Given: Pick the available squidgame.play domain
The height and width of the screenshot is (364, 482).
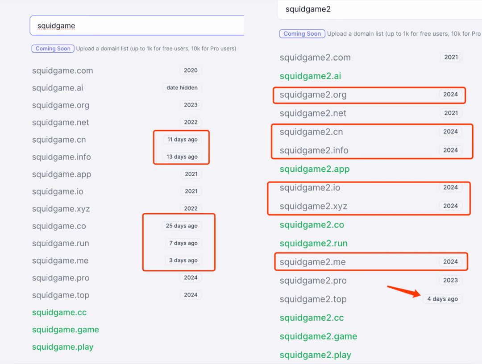Looking at the screenshot, I should point(63,347).
